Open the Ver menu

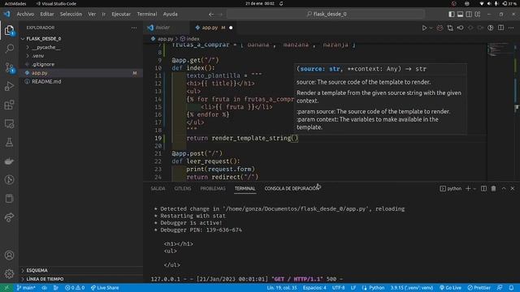click(92, 15)
